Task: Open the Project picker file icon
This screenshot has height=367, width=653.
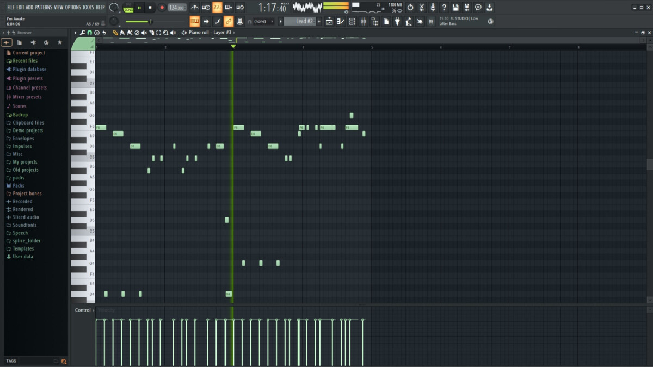Action: pyautogui.click(x=386, y=22)
